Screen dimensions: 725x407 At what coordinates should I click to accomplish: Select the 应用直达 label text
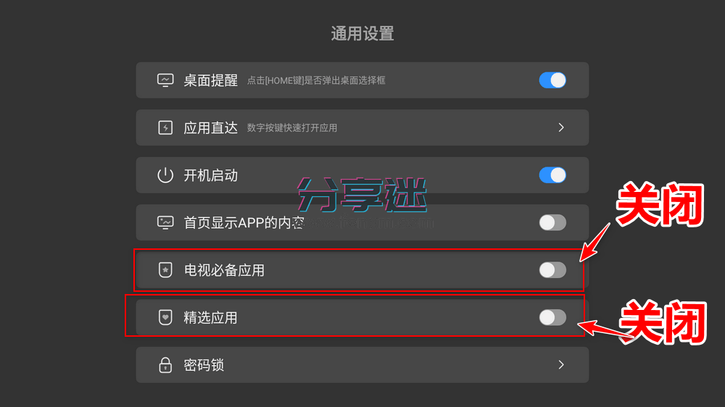click(x=210, y=127)
